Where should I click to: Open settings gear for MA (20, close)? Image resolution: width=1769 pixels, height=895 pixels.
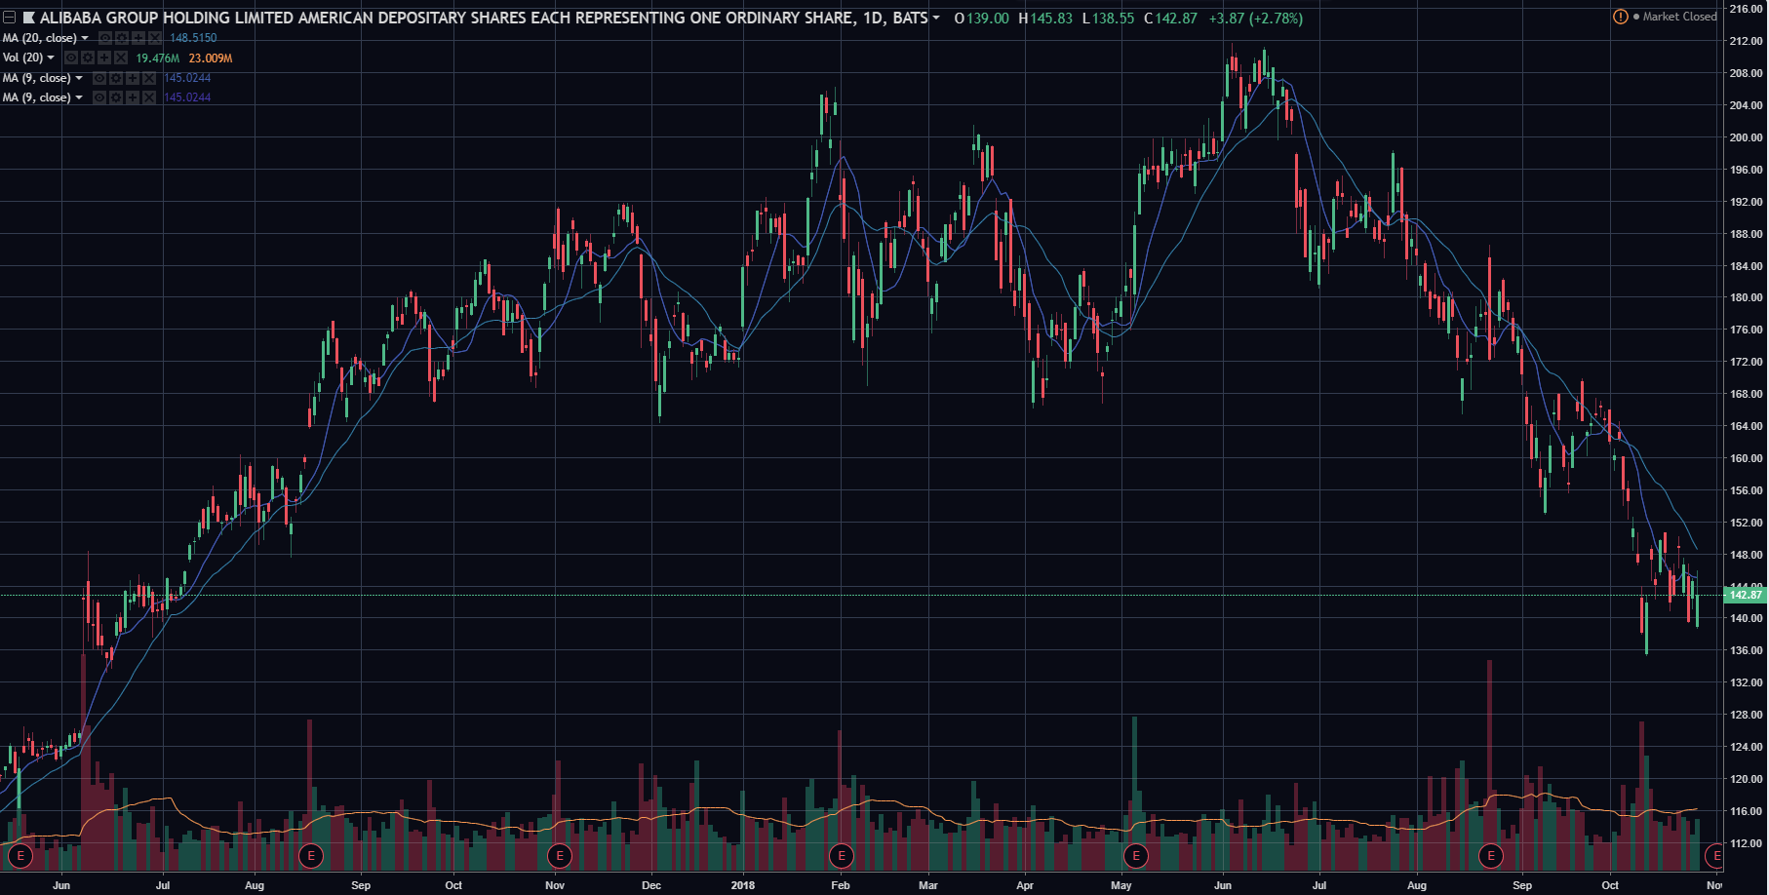(122, 38)
